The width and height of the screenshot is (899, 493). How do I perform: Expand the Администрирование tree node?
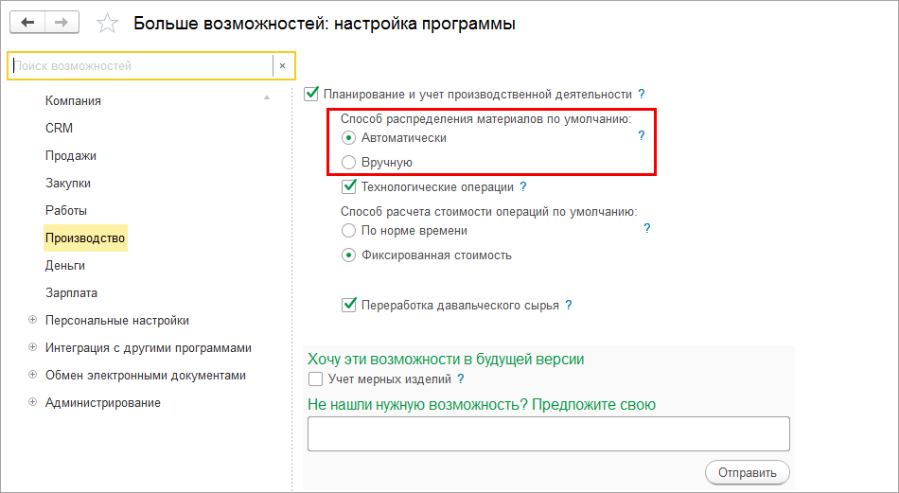pos(33,402)
